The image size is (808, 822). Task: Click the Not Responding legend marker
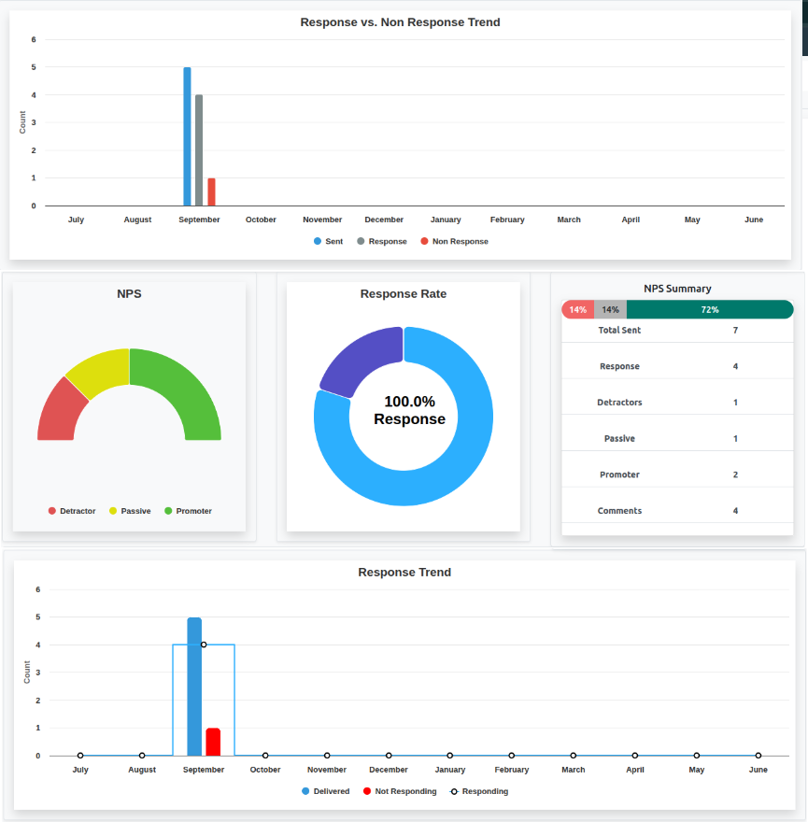(367, 791)
